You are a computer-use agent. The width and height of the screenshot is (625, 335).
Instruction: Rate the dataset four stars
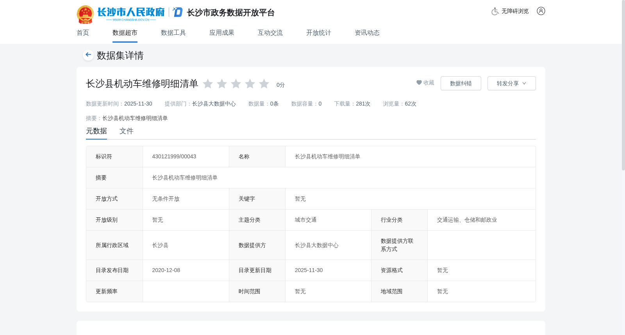pos(250,84)
